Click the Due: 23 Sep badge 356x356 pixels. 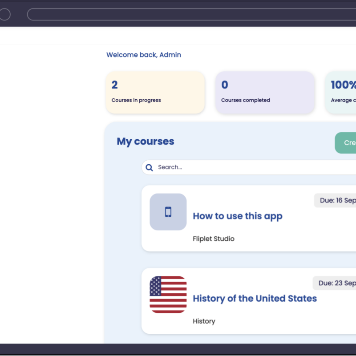coord(334,283)
